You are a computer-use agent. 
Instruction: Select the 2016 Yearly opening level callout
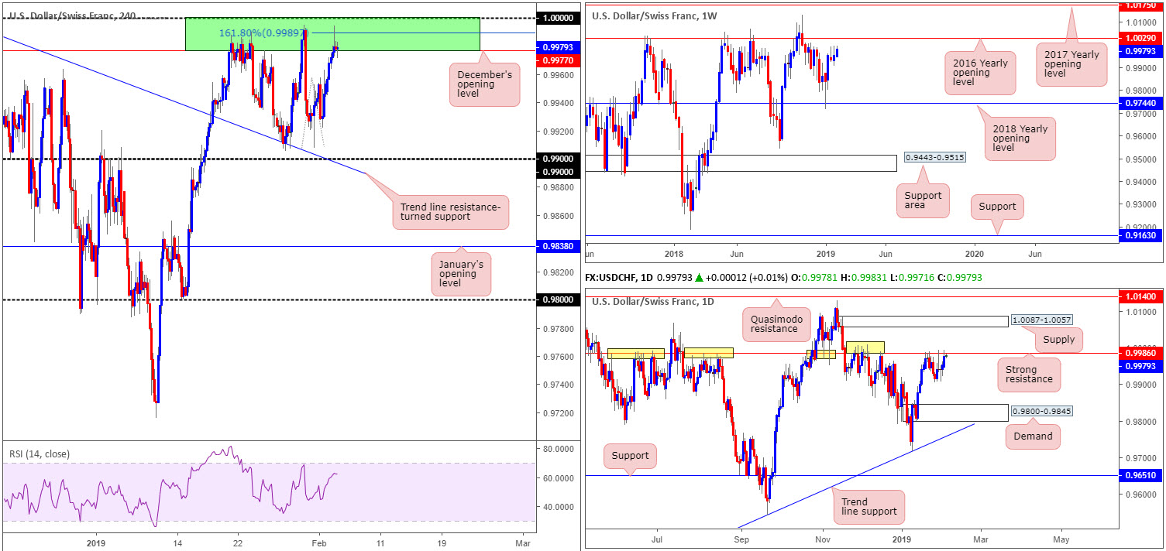979,73
